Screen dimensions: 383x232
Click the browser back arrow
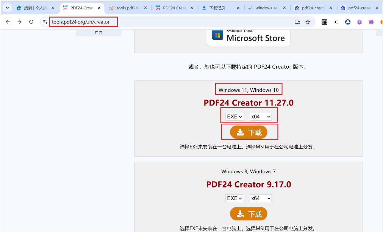pyautogui.click(x=8, y=22)
